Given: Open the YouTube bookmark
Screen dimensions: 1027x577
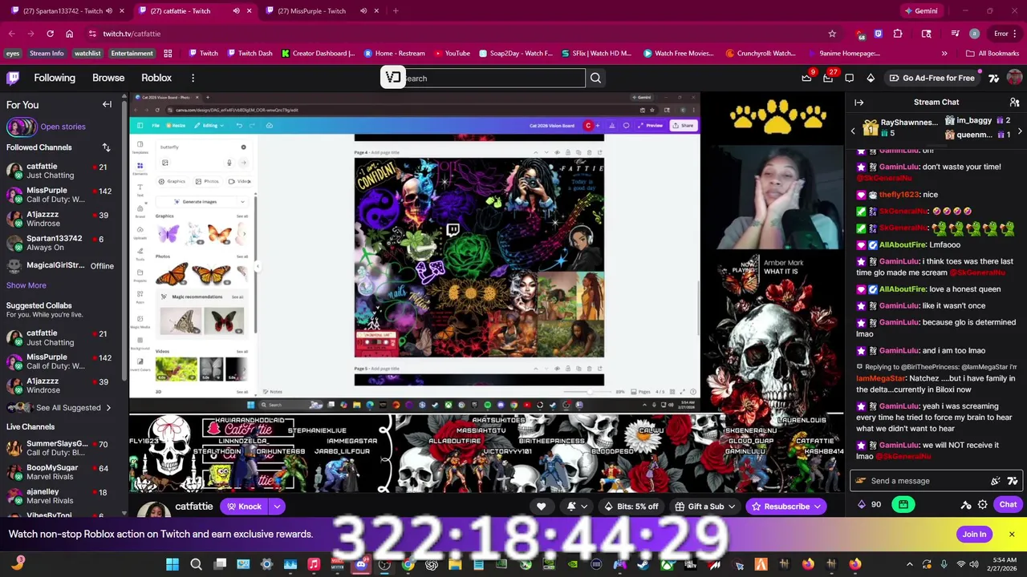Looking at the screenshot, I should coord(452,54).
